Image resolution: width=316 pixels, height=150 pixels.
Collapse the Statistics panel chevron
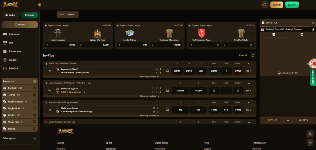313,23
